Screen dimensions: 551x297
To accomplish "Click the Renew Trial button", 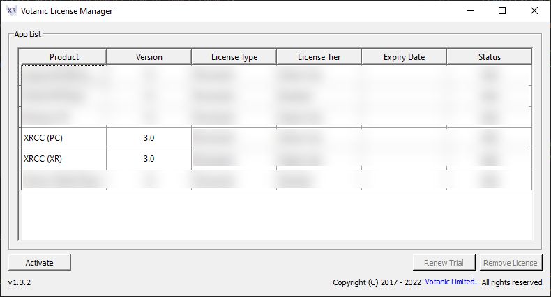I will [444, 263].
